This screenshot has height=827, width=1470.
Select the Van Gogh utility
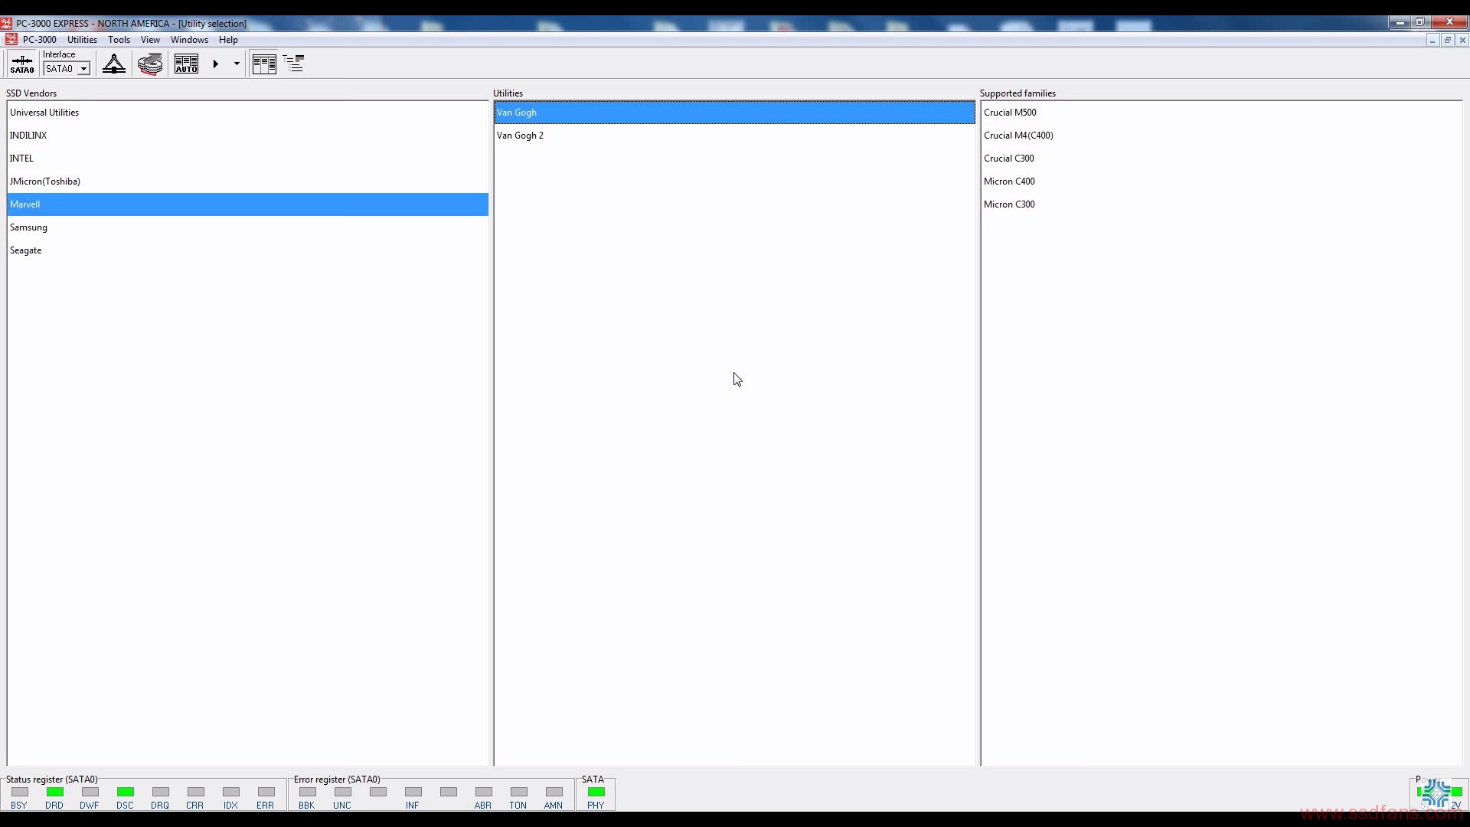[734, 113]
